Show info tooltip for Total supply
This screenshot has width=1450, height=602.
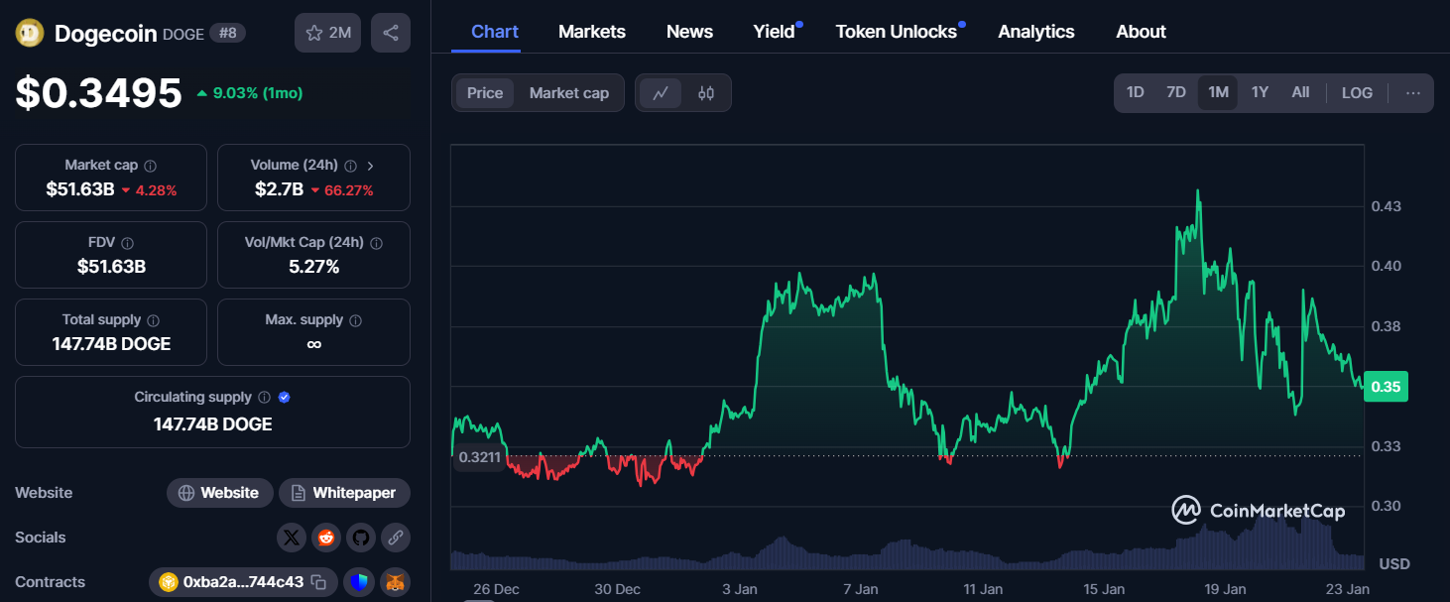154,320
